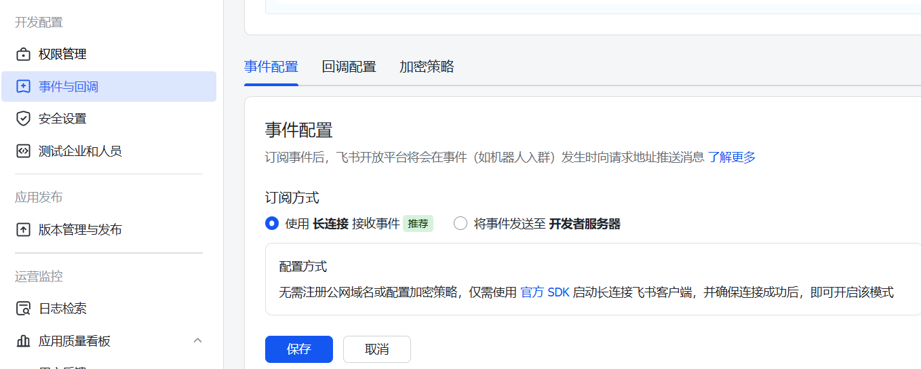Click the 事件与回调 sidebar icon
The image size is (921, 369).
[24, 87]
